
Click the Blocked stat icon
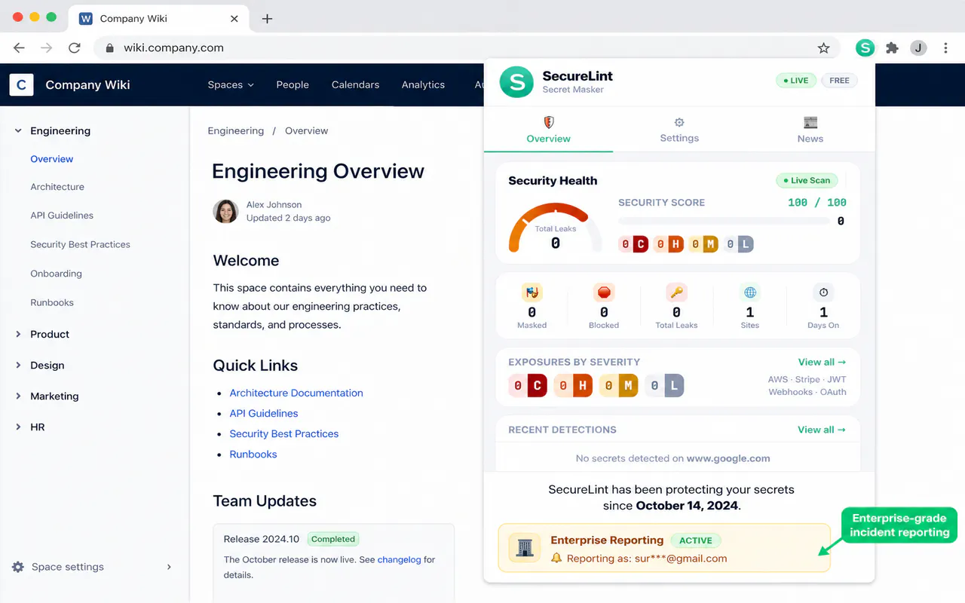pos(604,292)
